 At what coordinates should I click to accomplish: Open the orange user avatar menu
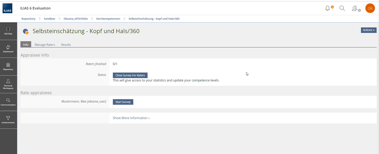[370, 8]
